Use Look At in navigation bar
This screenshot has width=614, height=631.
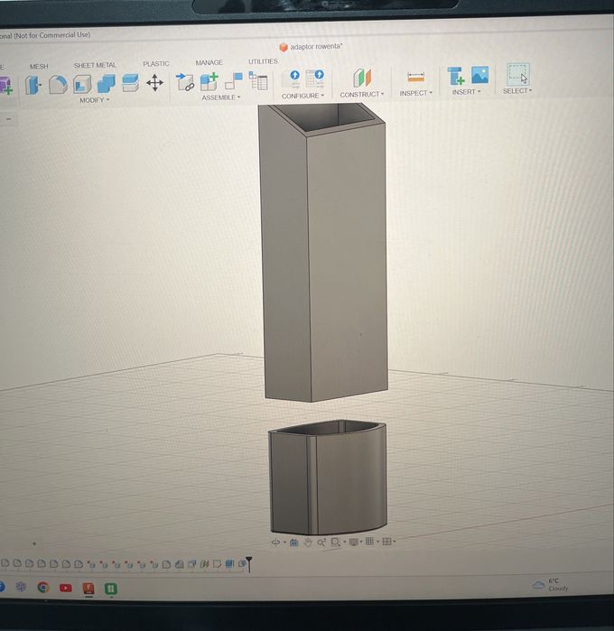point(294,543)
